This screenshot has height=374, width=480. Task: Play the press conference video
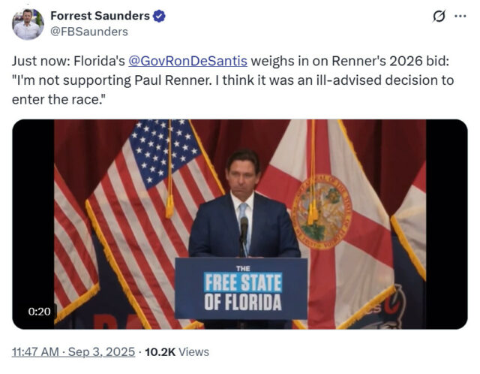coord(240,224)
